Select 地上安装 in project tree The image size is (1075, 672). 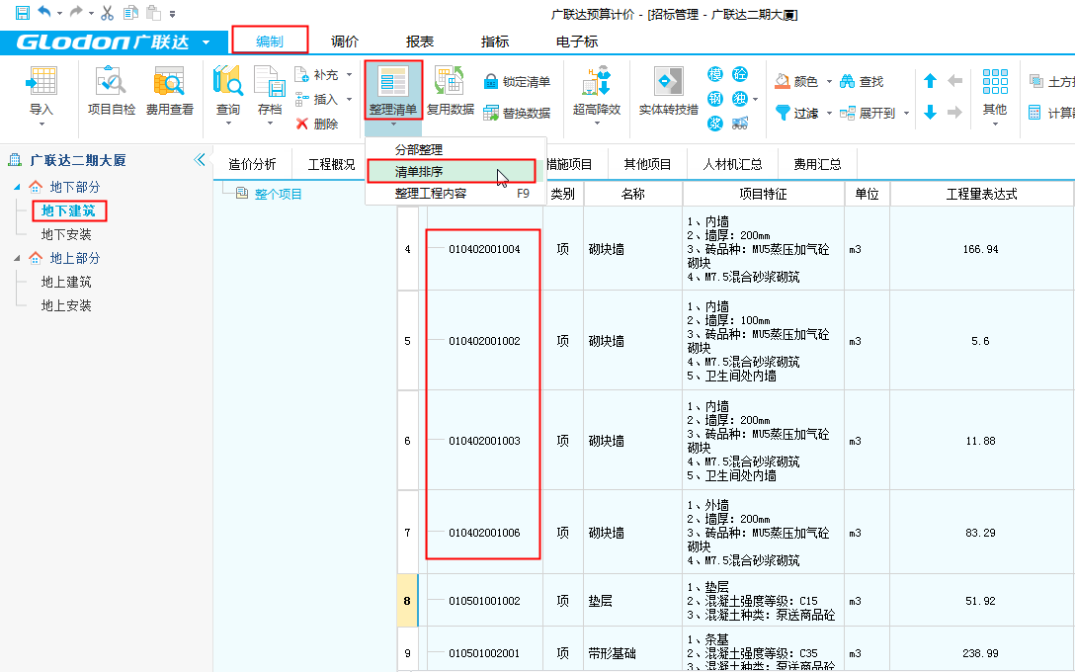point(66,306)
